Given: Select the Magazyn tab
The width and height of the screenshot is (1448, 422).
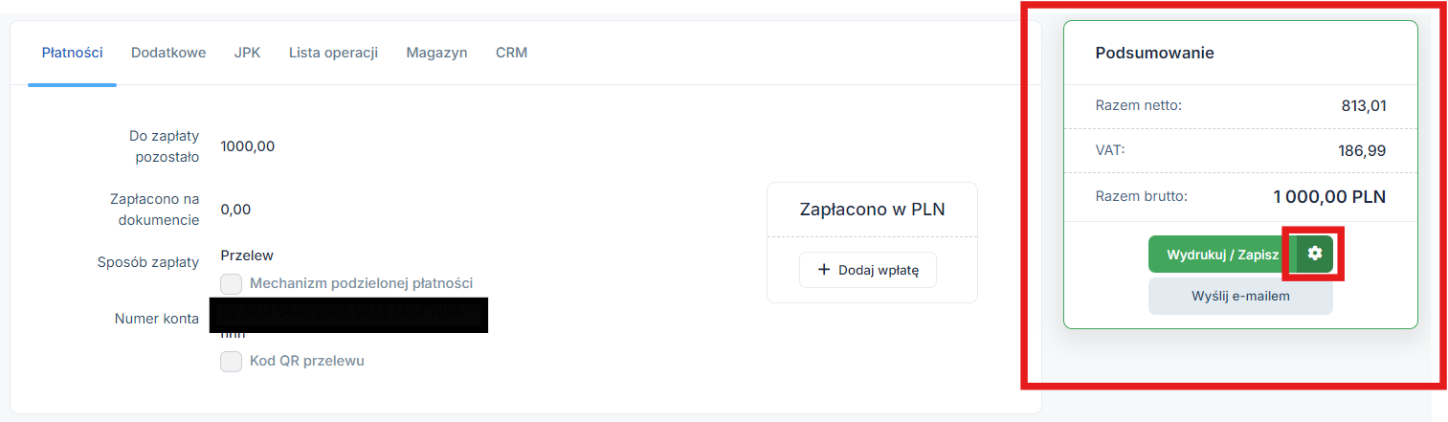Looking at the screenshot, I should point(436,53).
